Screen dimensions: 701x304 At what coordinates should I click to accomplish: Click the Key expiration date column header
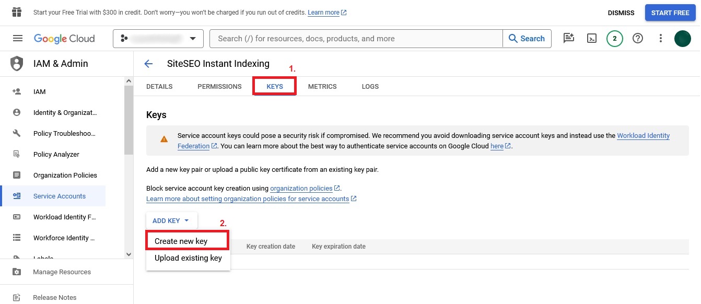338,247
